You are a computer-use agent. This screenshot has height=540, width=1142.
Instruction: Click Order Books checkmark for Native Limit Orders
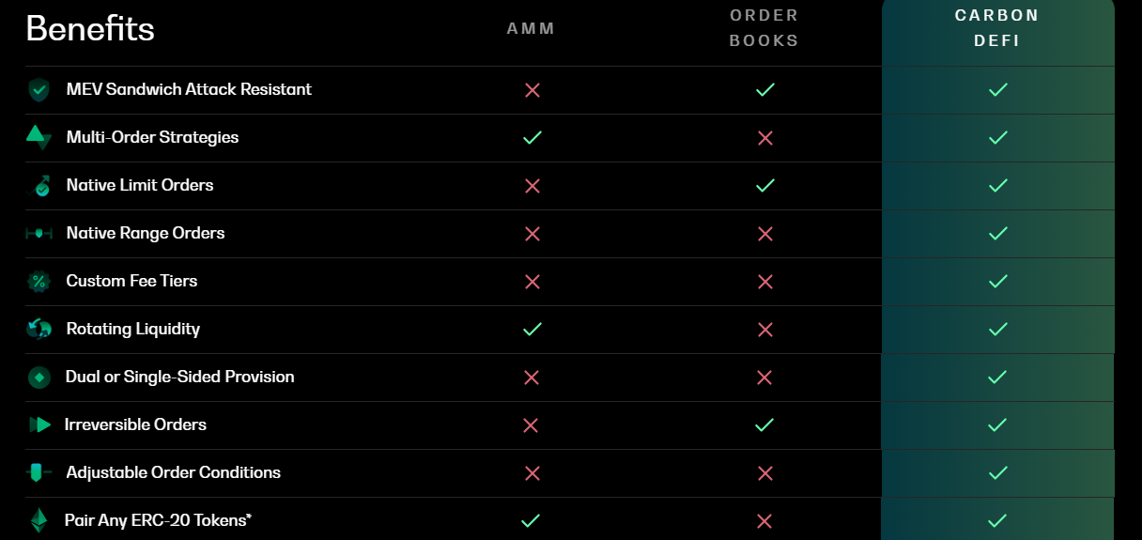[x=765, y=186]
